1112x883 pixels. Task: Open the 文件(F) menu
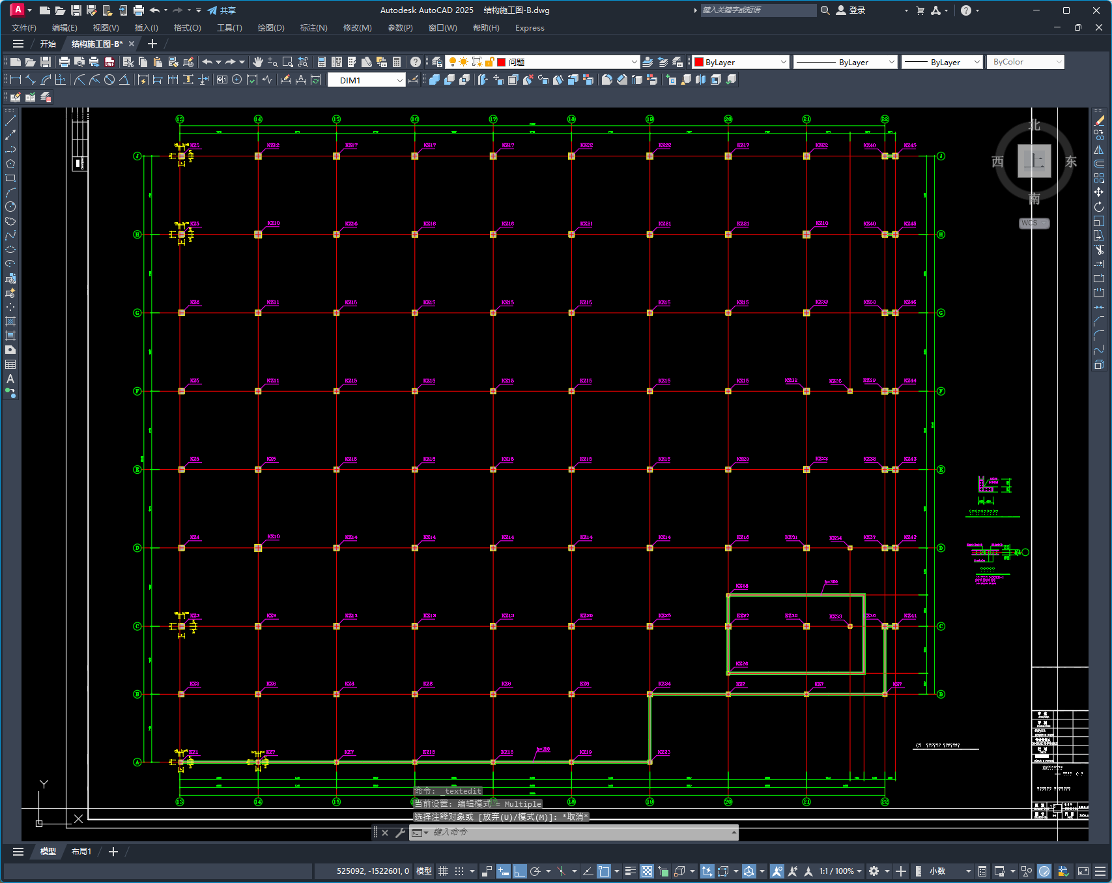click(x=24, y=28)
